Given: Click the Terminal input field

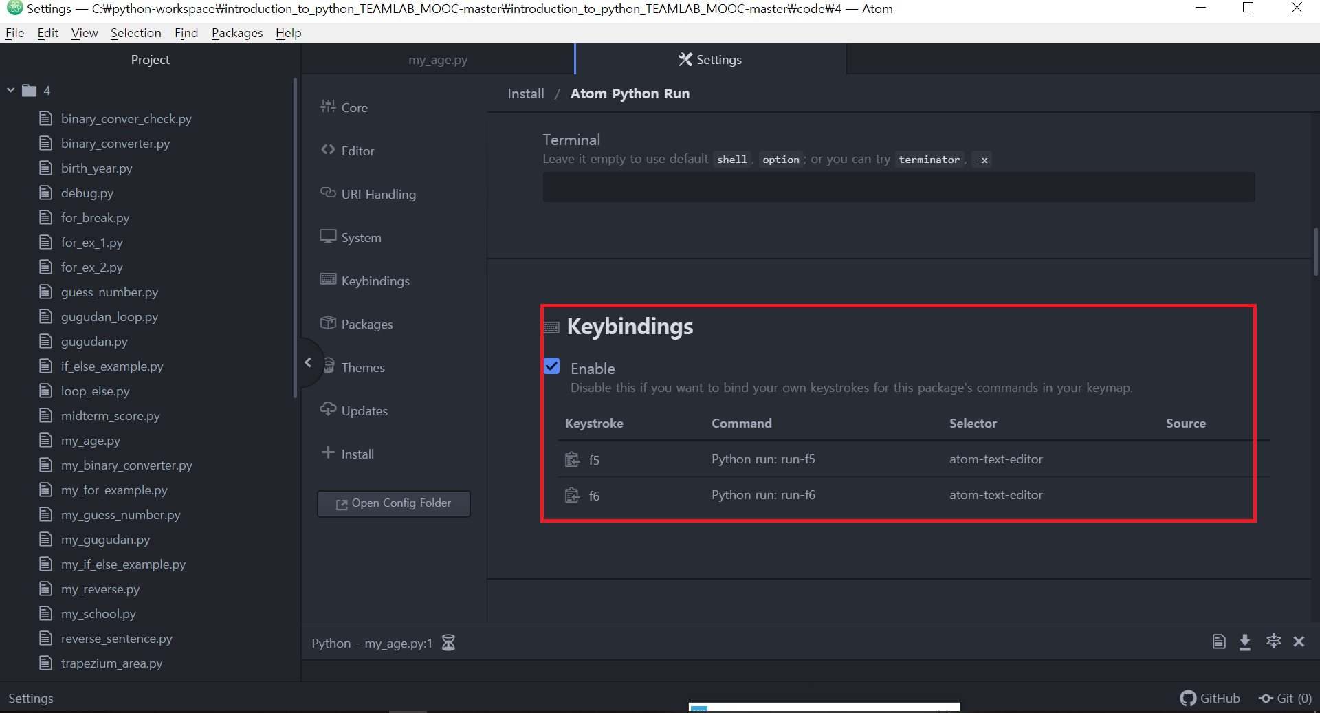Looking at the screenshot, I should coord(899,187).
